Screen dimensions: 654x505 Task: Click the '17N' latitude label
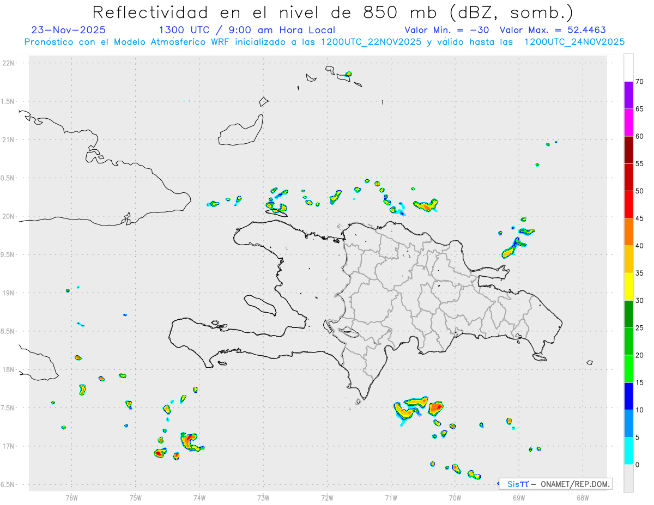tap(8, 446)
